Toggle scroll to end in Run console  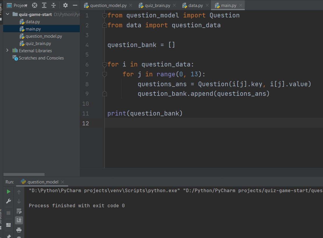coord(19,220)
